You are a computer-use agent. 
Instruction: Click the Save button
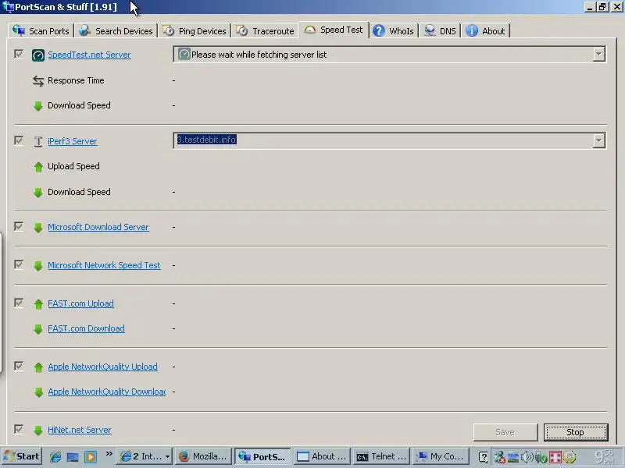pyautogui.click(x=505, y=432)
